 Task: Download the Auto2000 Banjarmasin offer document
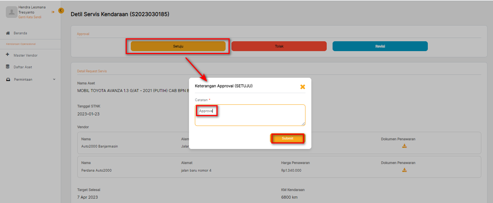404,146
